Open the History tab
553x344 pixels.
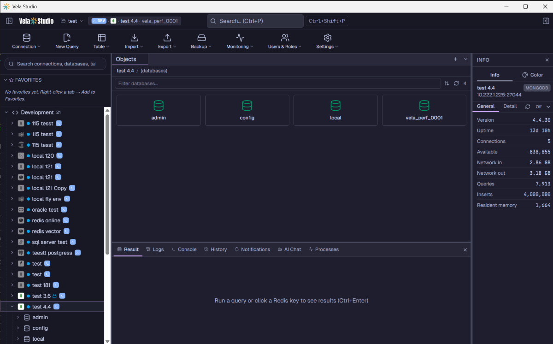[215, 249]
